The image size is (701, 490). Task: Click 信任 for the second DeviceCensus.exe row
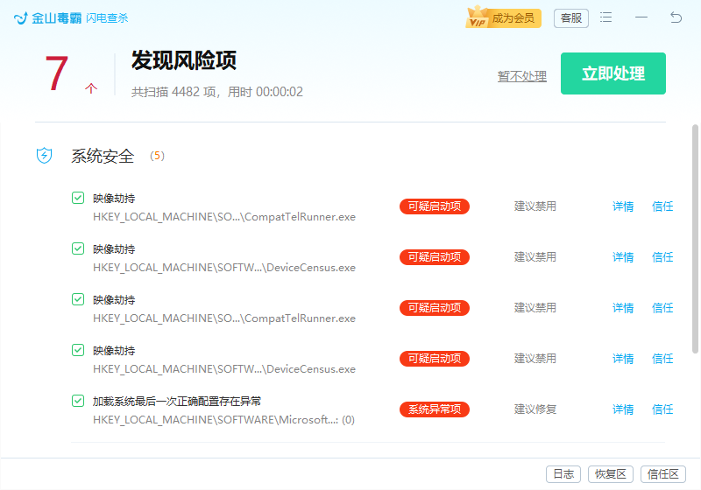[662, 359]
